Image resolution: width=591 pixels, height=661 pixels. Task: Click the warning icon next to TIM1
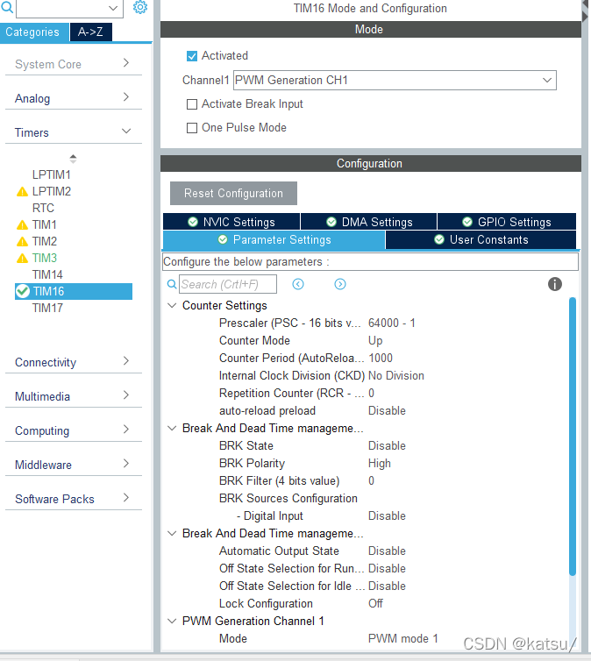coord(22,225)
